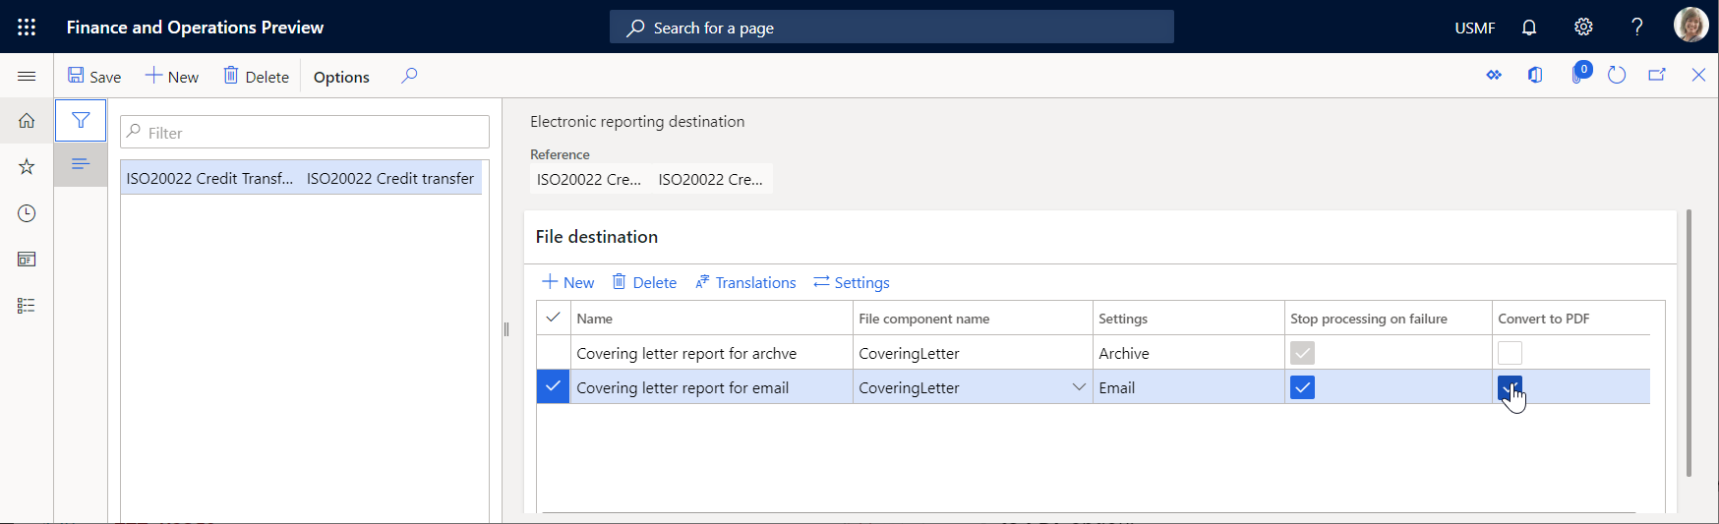Open Workspaces icon in the sidebar
Screen dimensions: 1719x524
pos(27,260)
